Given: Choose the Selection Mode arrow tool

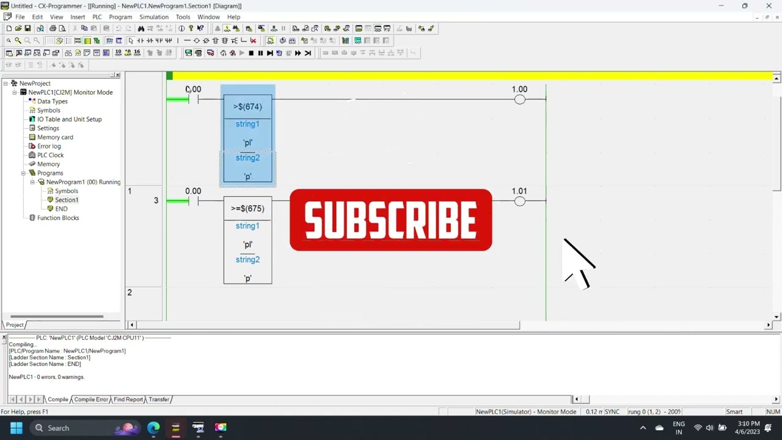Looking at the screenshot, I should [131, 40].
